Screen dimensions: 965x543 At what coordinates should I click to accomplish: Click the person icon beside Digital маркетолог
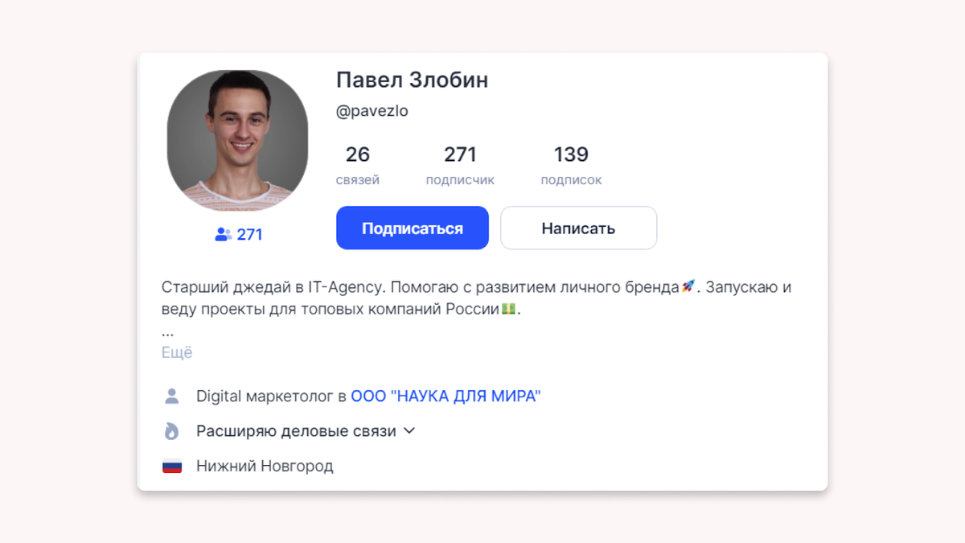[171, 396]
